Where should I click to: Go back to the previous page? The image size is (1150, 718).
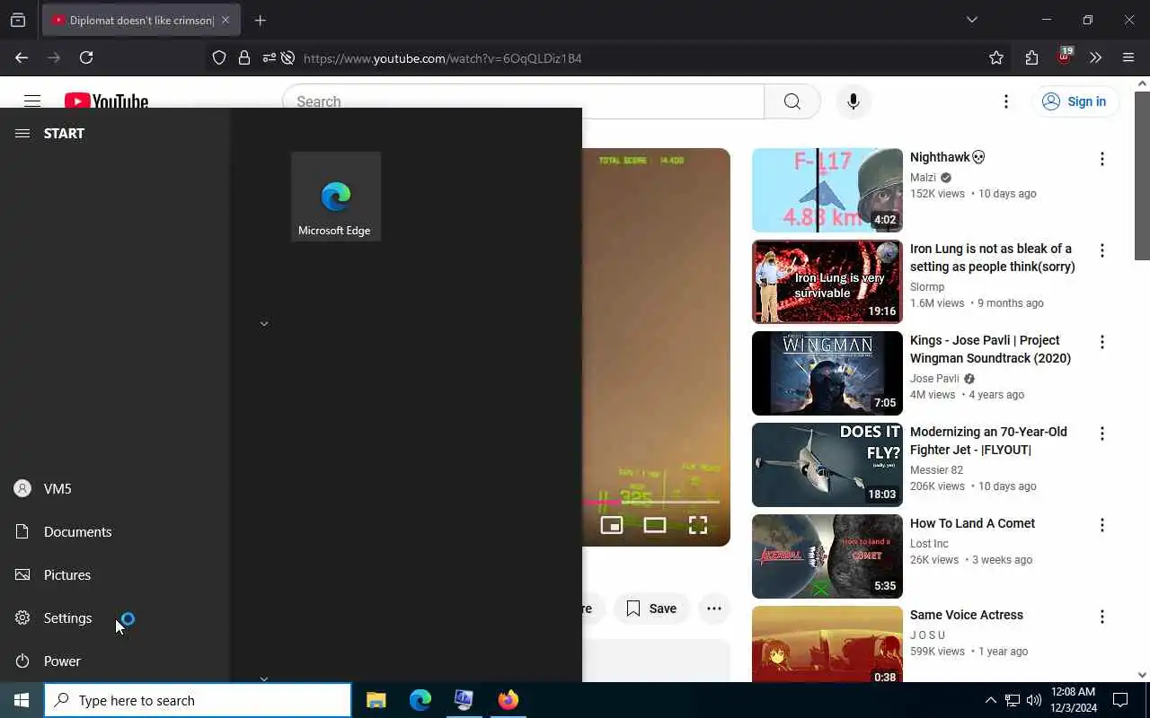(22, 57)
